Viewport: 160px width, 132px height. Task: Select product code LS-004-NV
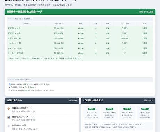(x=58, y=38)
